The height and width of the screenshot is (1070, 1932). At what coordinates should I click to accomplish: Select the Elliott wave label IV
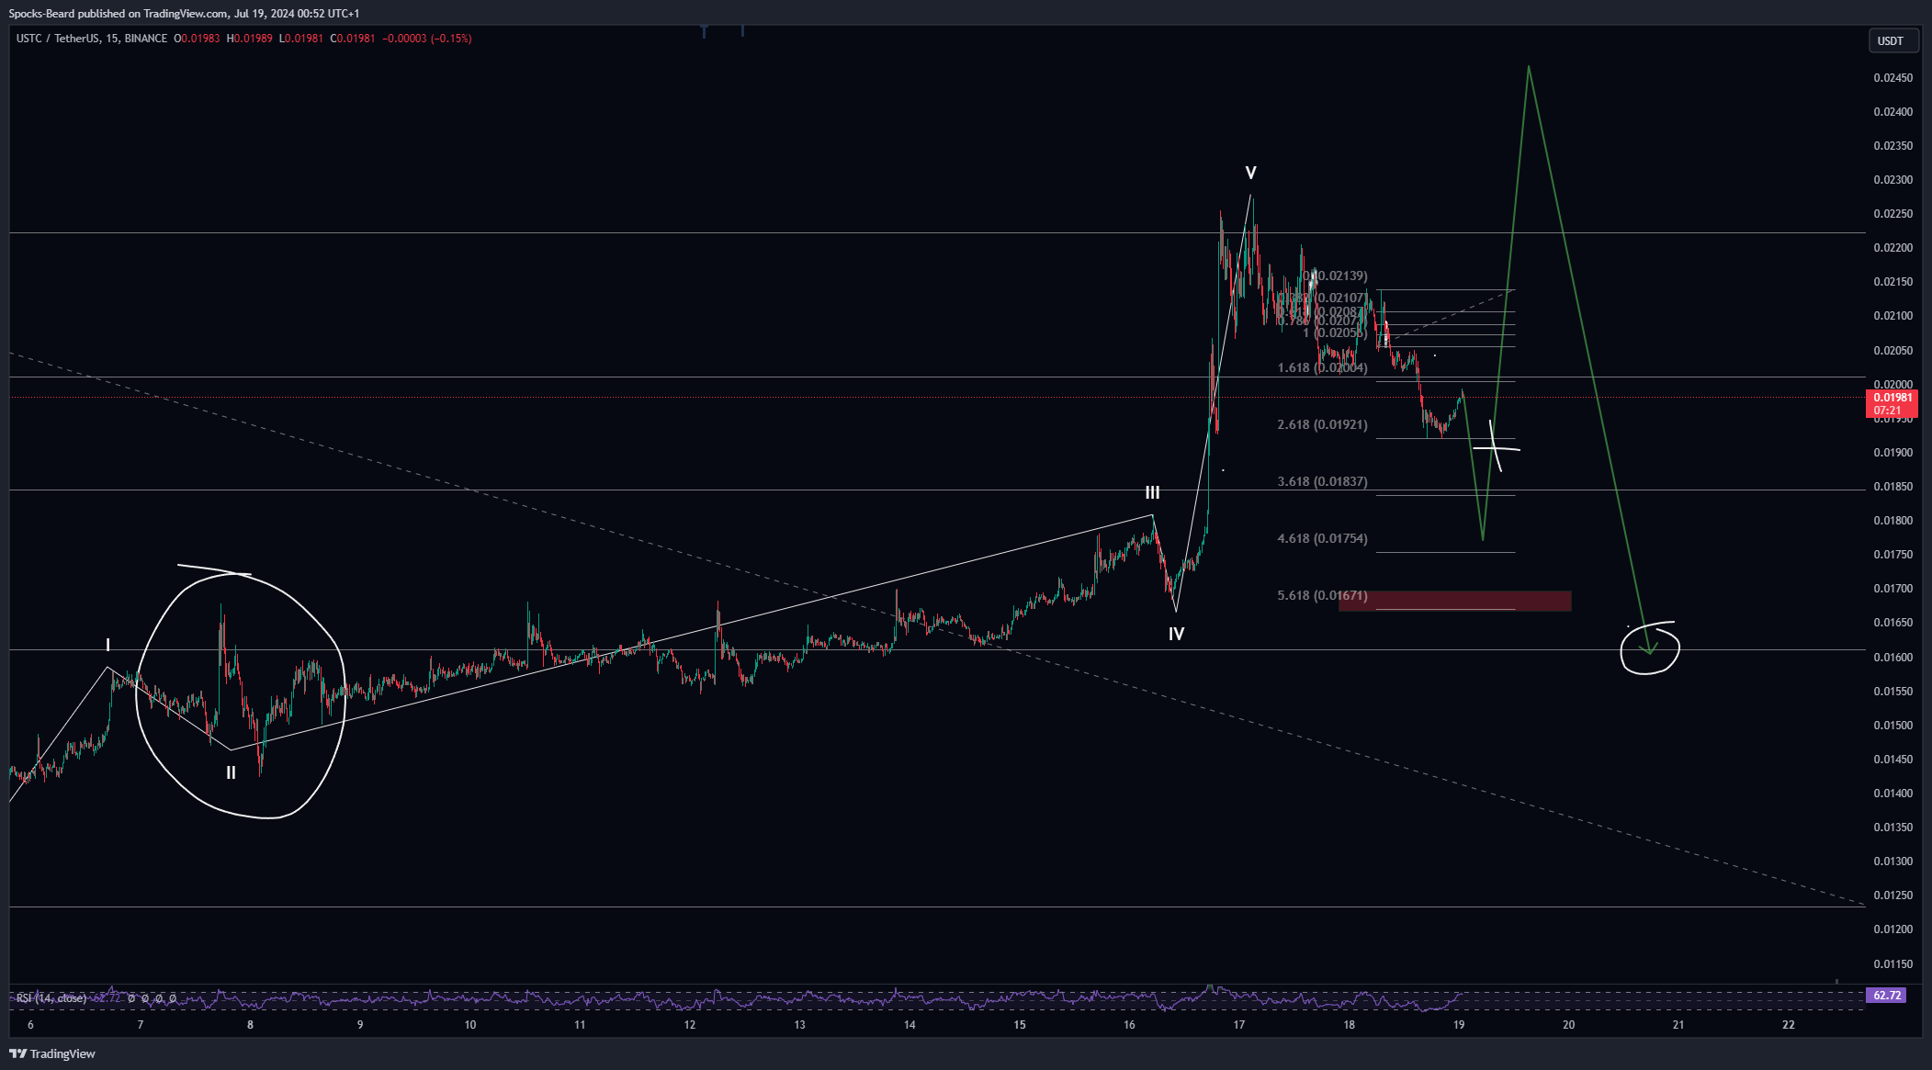(x=1176, y=634)
